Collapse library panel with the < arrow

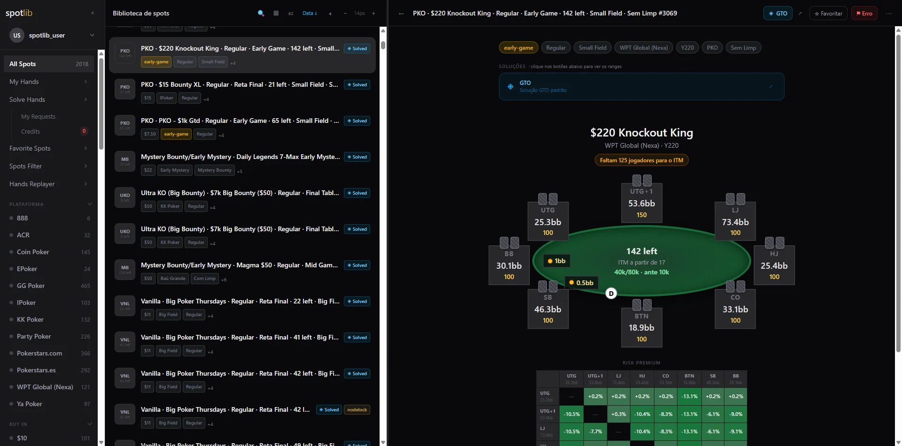[330, 13]
